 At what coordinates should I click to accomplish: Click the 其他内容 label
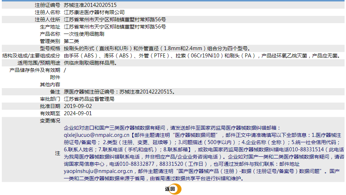[x=50, y=84]
